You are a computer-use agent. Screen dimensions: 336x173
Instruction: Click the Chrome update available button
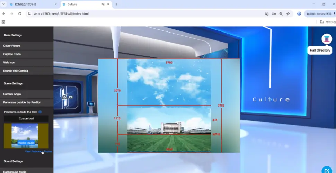[x=319, y=14]
